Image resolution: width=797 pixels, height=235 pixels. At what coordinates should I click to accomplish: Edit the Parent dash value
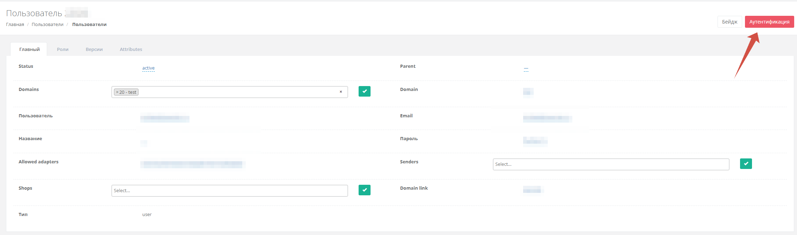[526, 68]
